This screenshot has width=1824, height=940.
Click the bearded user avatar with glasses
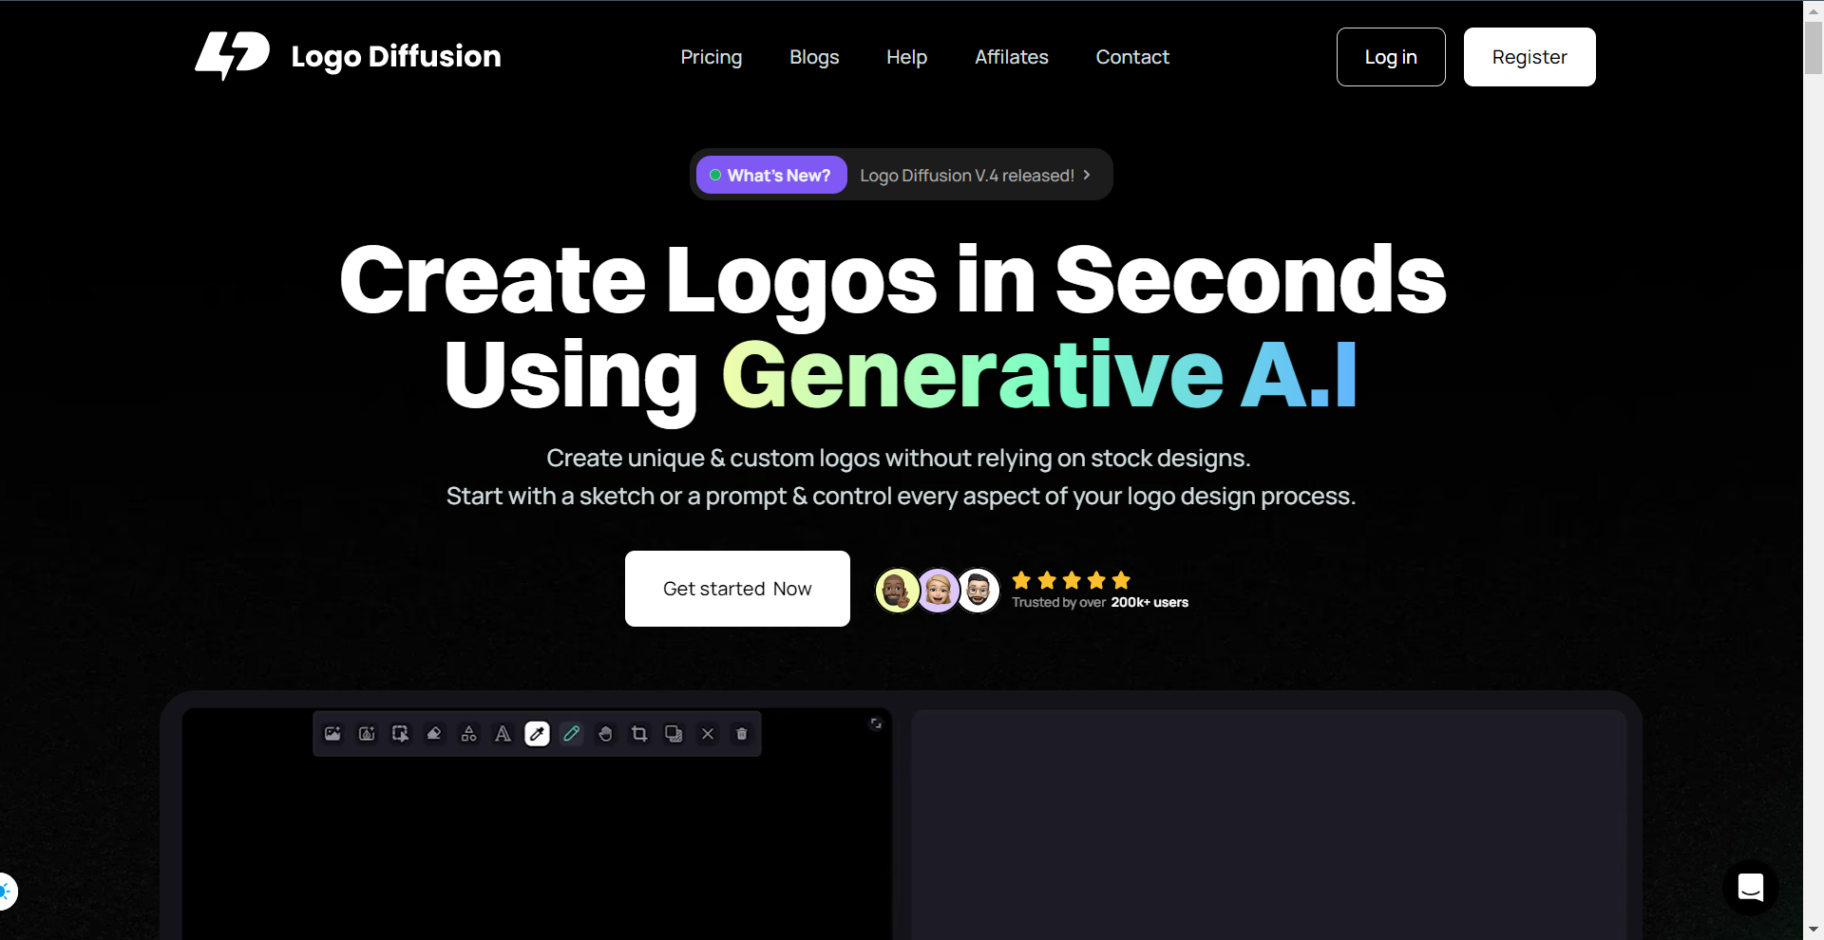pyautogui.click(x=978, y=591)
